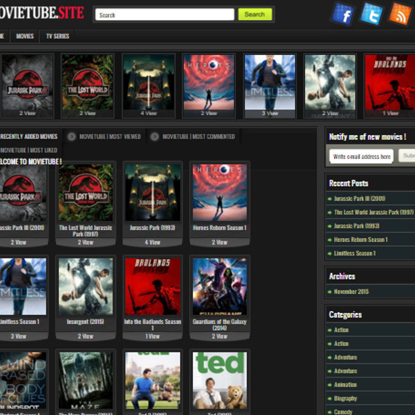Focus the Search text field
The height and width of the screenshot is (415, 415).
(165, 15)
